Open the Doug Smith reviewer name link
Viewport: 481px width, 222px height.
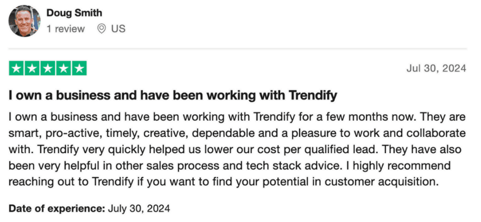pos(74,13)
